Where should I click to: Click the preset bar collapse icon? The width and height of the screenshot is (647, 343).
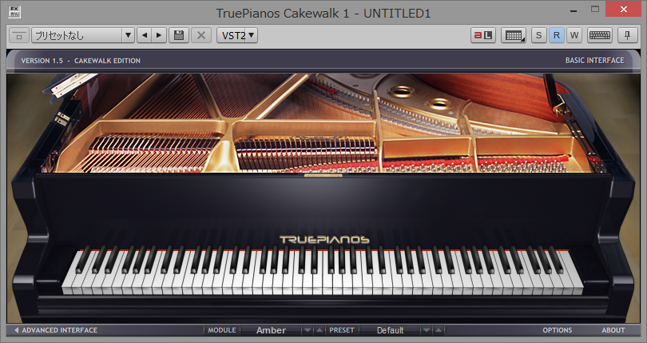pos(19,35)
